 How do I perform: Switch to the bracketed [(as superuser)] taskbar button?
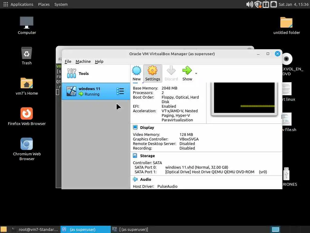click(130, 229)
